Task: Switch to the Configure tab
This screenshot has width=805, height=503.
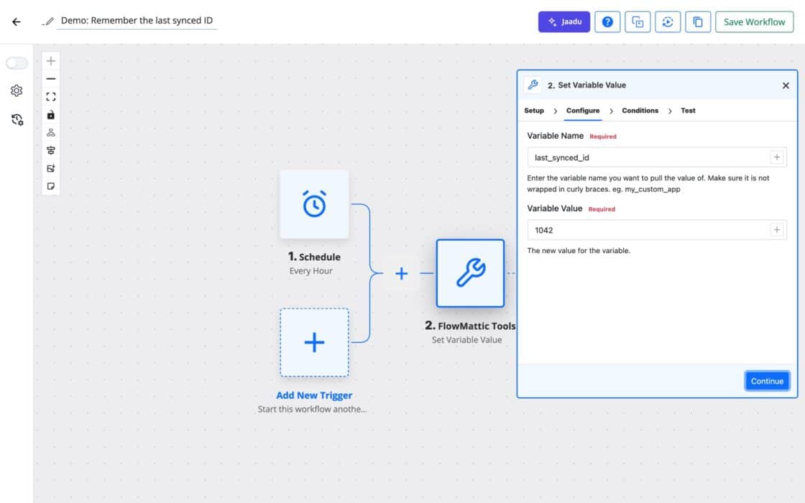Action: 583,111
